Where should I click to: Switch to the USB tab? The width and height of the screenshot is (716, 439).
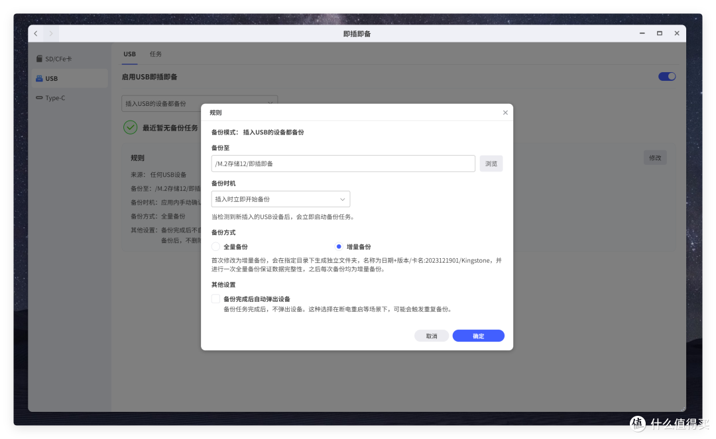tap(130, 54)
